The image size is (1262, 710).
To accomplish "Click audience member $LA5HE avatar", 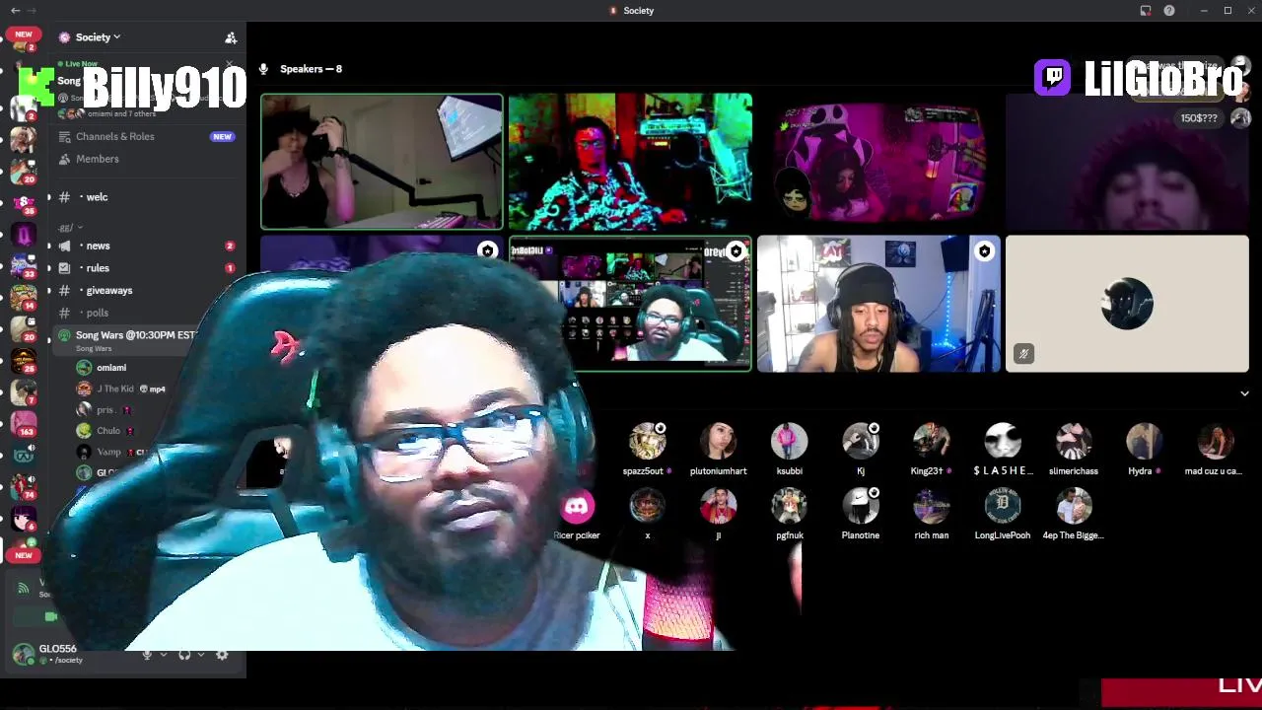I will (1003, 442).
